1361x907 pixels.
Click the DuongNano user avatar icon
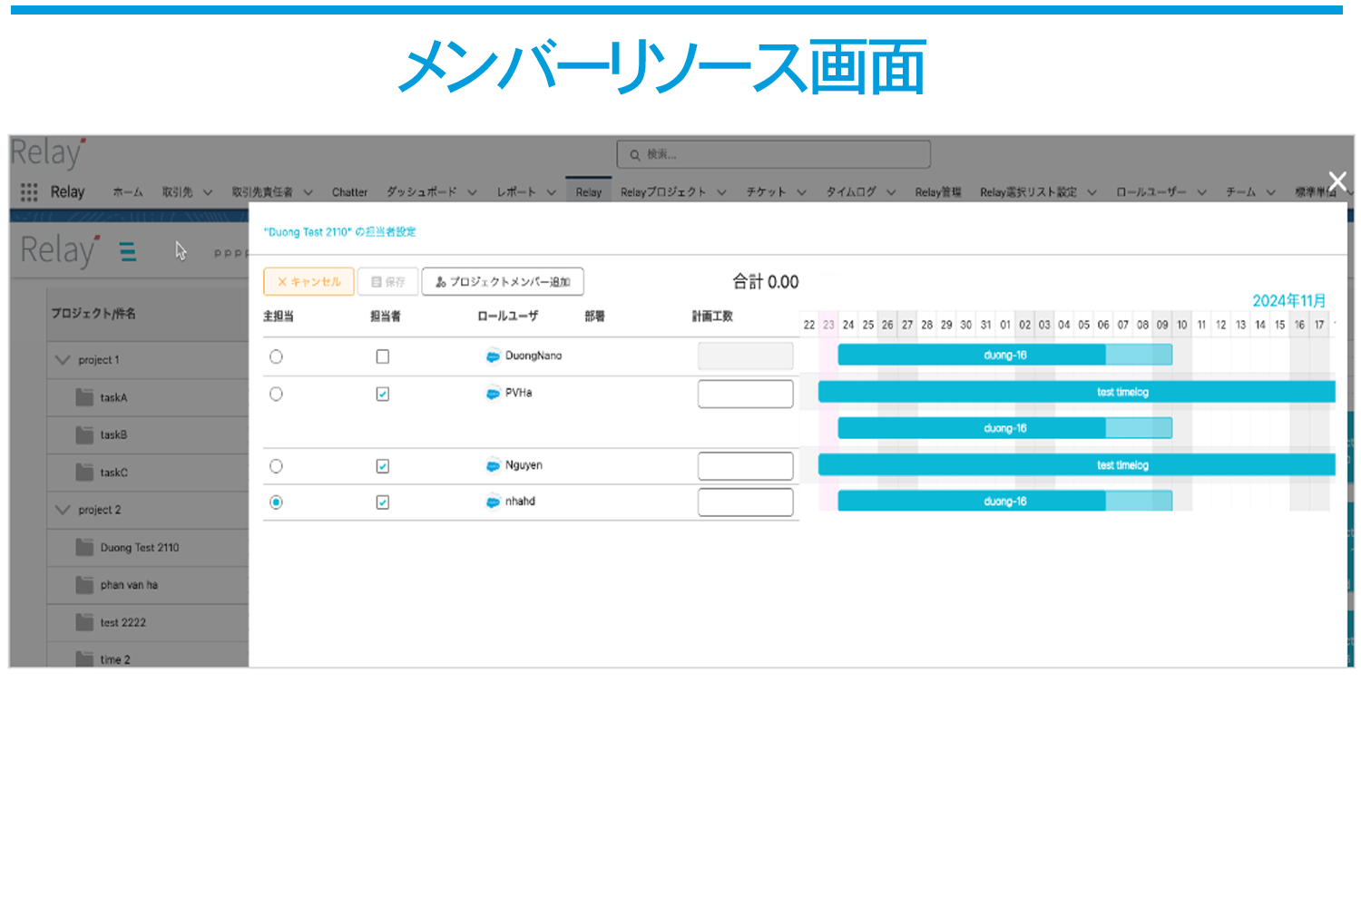coord(493,356)
